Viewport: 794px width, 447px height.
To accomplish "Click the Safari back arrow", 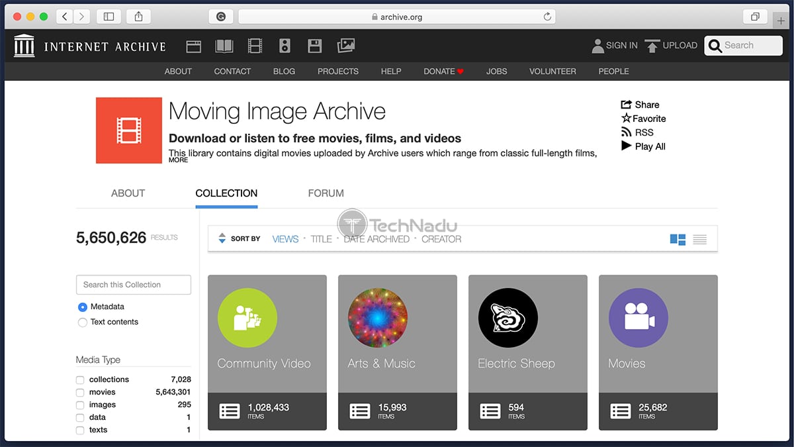I will [65, 17].
